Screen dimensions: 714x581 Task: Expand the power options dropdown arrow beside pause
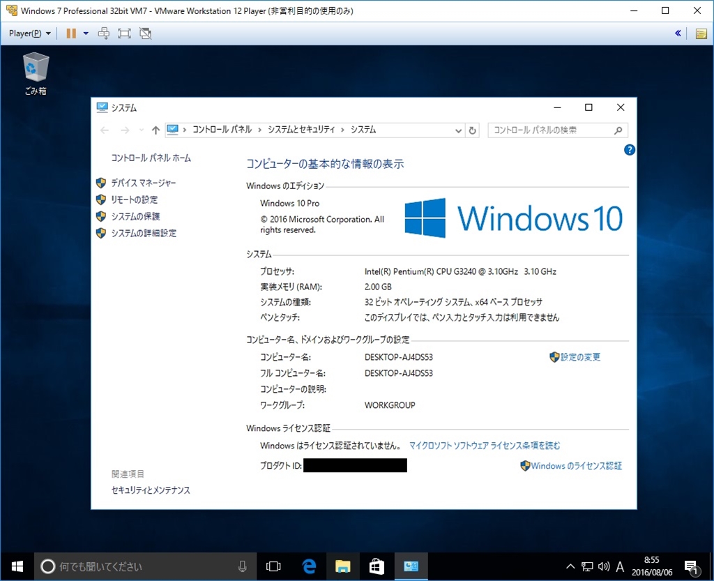pos(86,33)
